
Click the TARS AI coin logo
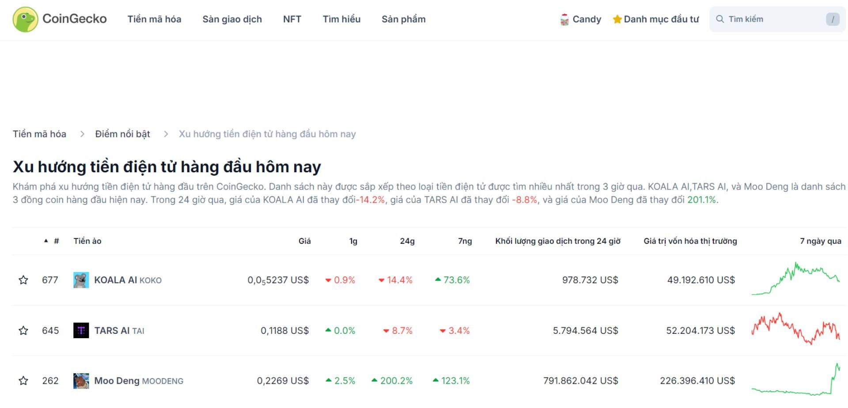[x=81, y=330]
